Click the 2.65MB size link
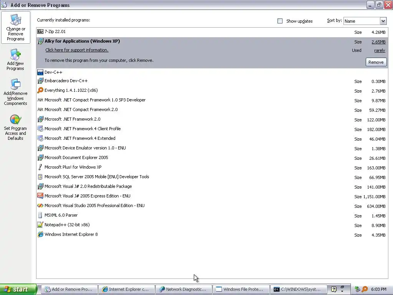Viewport: 393px width, 295px height. (x=378, y=42)
